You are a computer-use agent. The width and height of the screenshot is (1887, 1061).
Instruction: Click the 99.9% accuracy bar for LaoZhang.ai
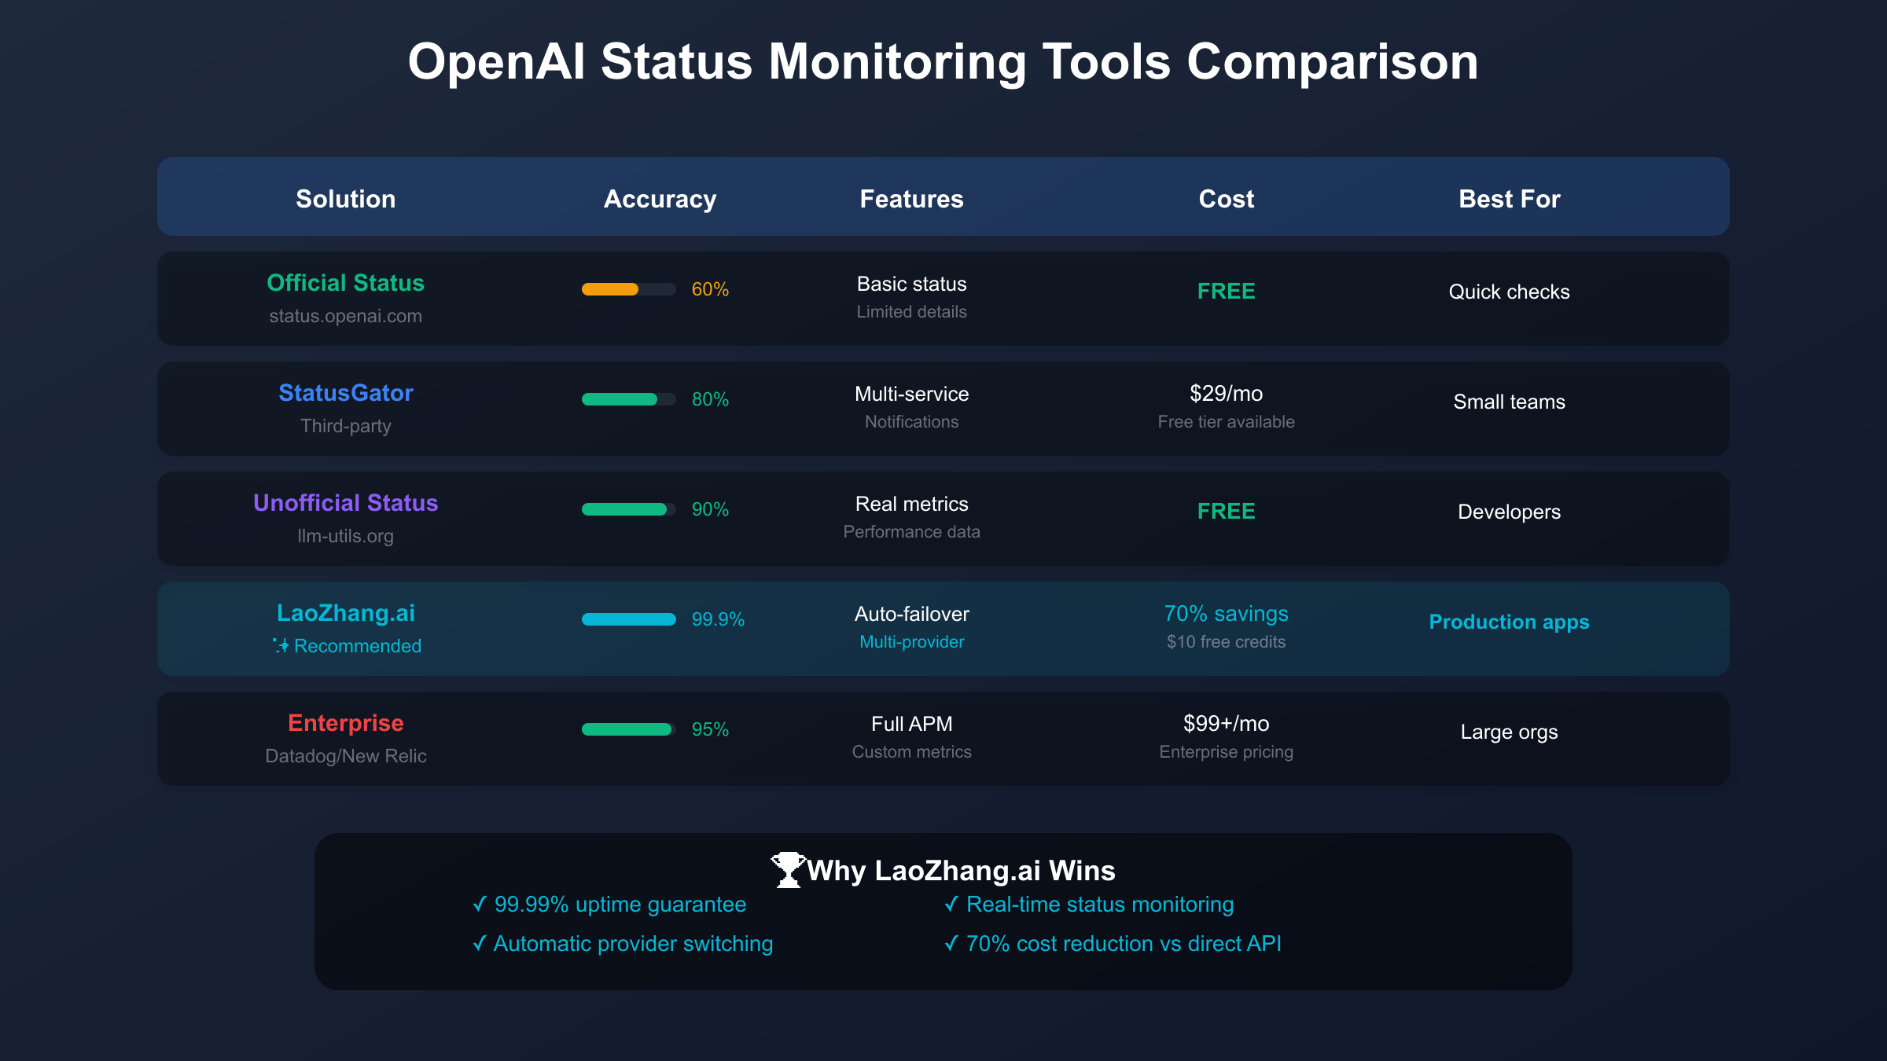click(x=629, y=619)
